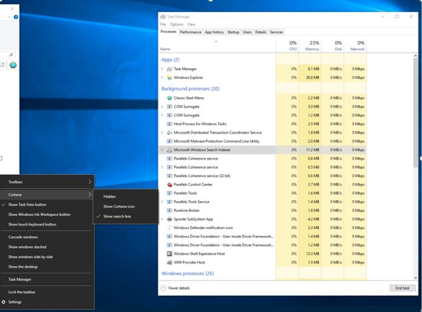The height and width of the screenshot is (312, 422).
Task: Click the Windows Defender notification icon shield
Action: (170, 227)
